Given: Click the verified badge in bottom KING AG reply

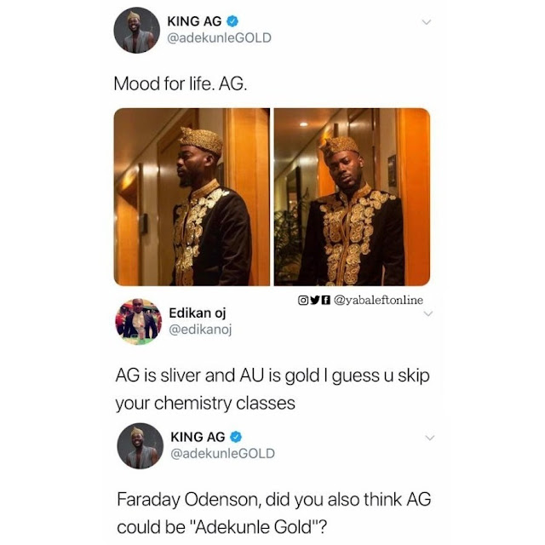Looking at the screenshot, I should 236,437.
